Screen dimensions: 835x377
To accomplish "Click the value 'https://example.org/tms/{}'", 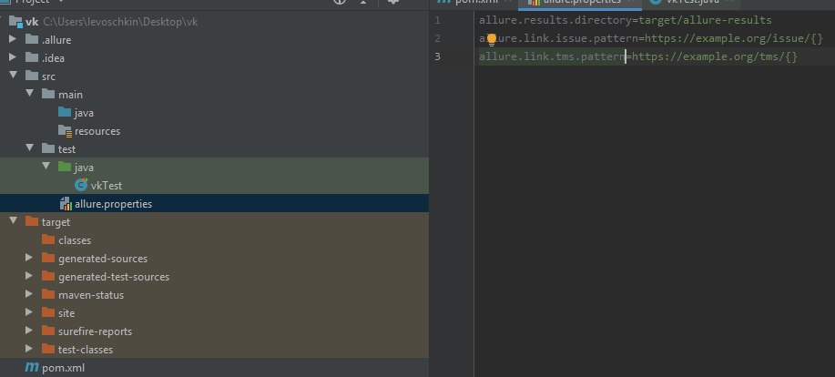I will [x=715, y=56].
